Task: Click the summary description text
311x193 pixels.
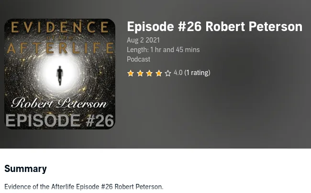Action: [84, 187]
